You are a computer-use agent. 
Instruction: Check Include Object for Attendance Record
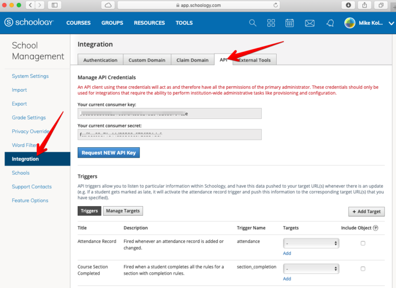pos(363,243)
